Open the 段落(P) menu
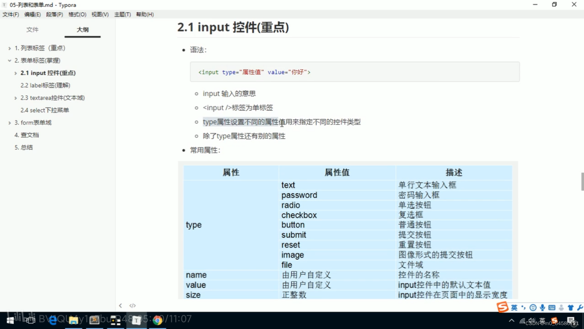 pyautogui.click(x=54, y=14)
